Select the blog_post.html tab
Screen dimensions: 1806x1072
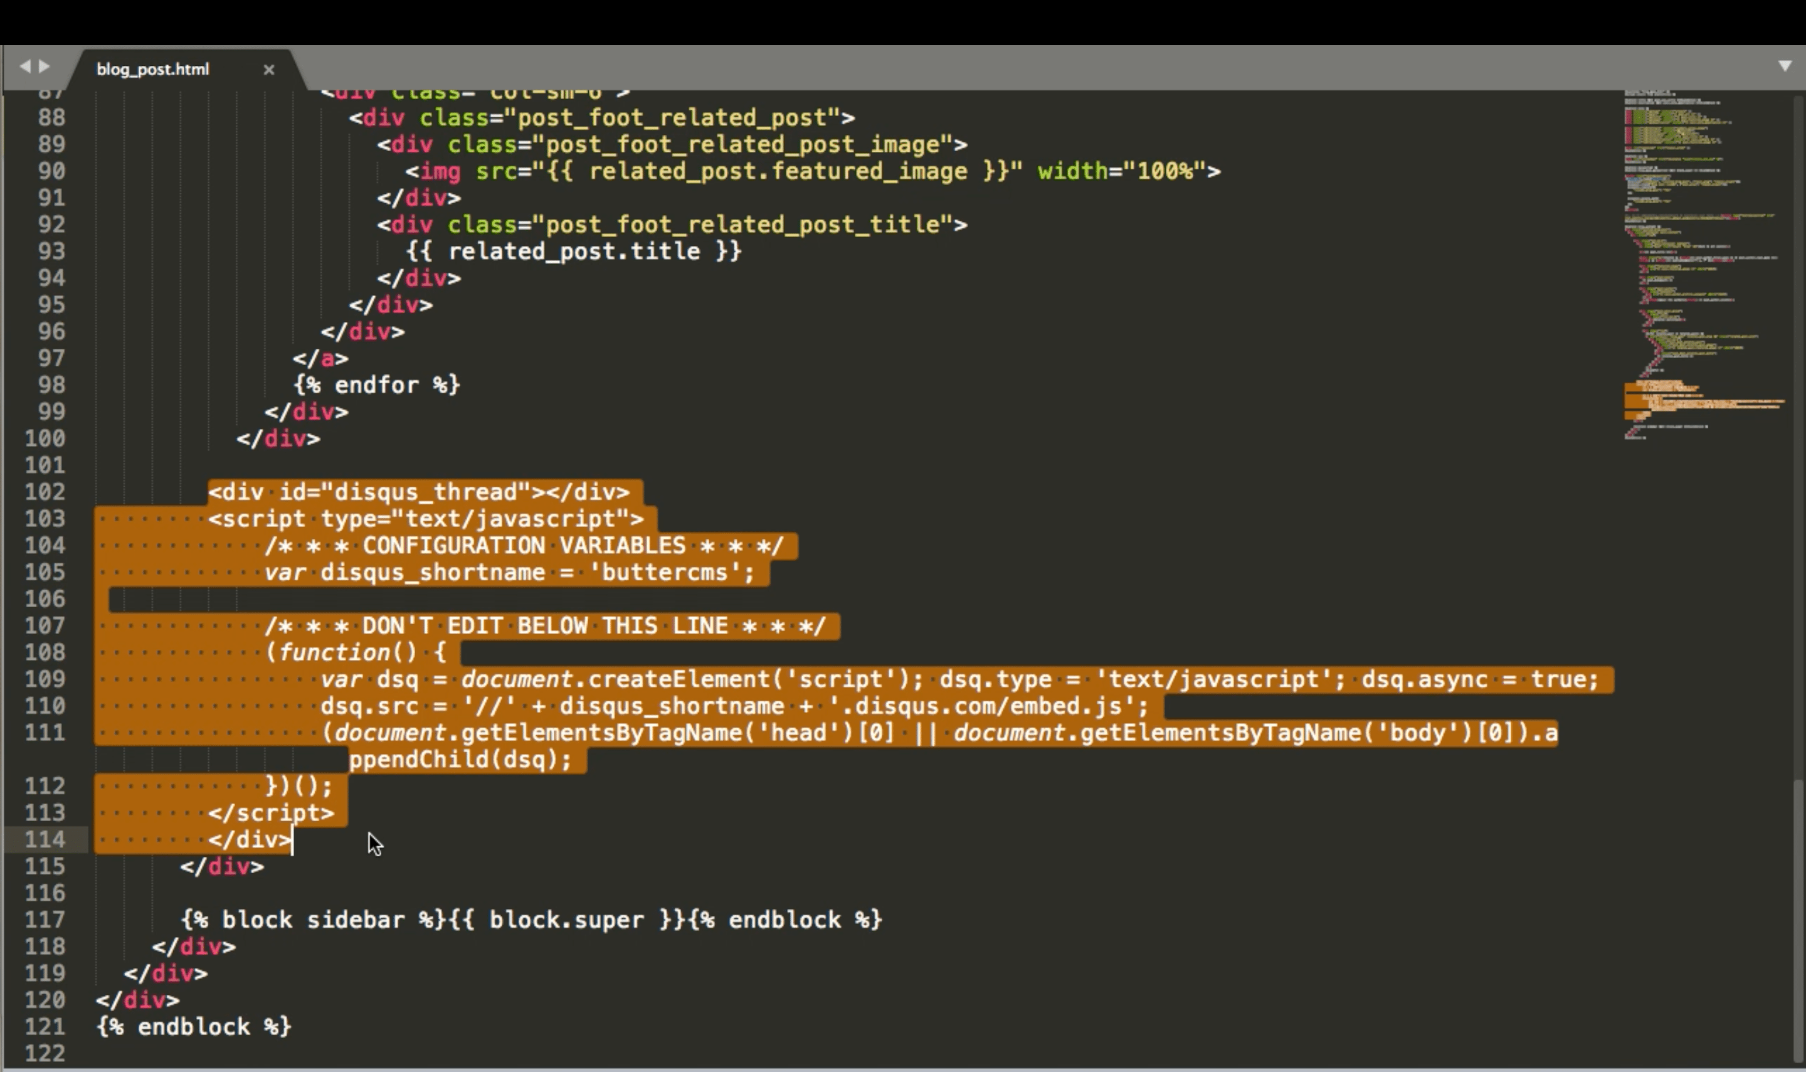click(153, 70)
